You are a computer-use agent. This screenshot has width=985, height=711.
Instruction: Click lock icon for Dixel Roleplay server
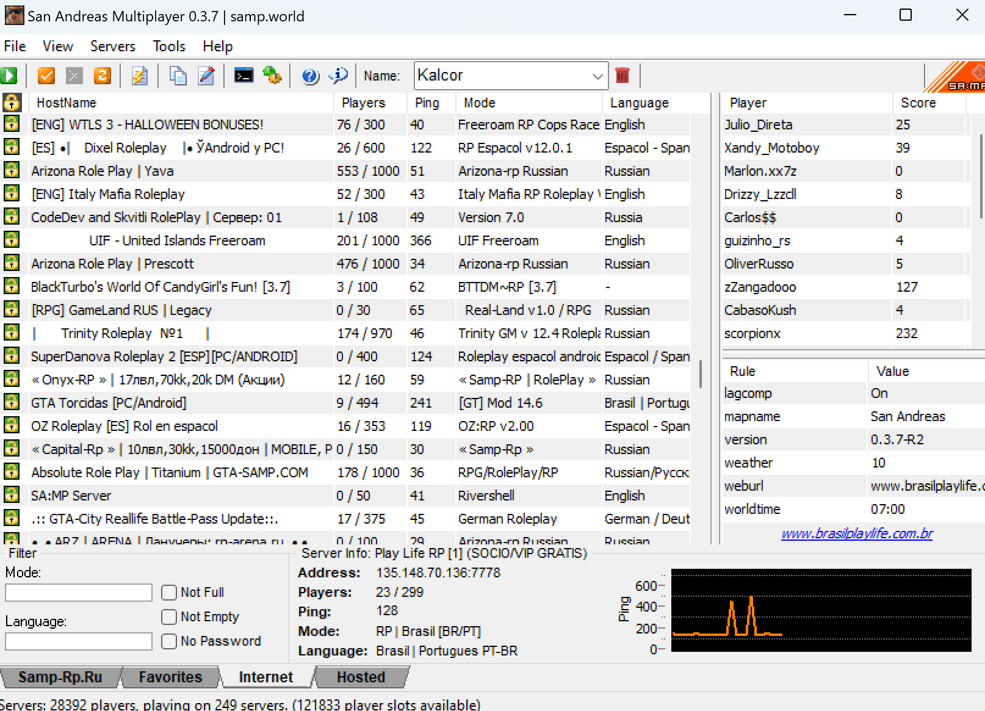[12, 148]
